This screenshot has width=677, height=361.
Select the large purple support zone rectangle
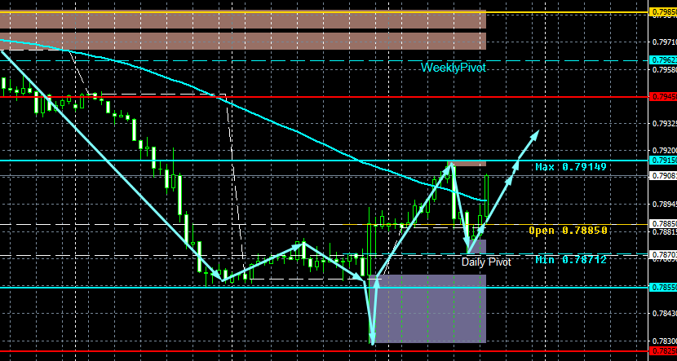(x=431, y=308)
